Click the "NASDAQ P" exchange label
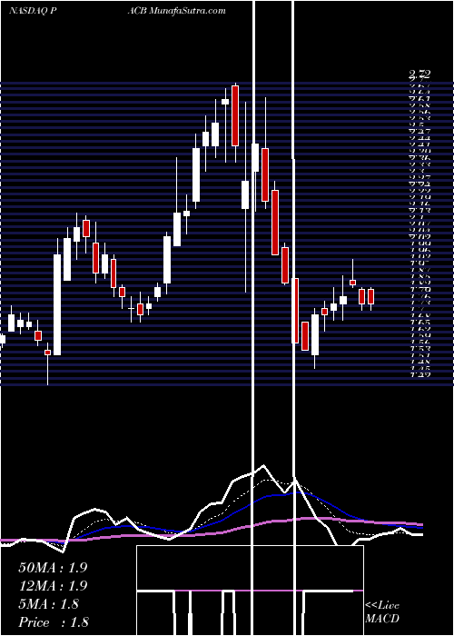454x636 pixels. (x=33, y=11)
